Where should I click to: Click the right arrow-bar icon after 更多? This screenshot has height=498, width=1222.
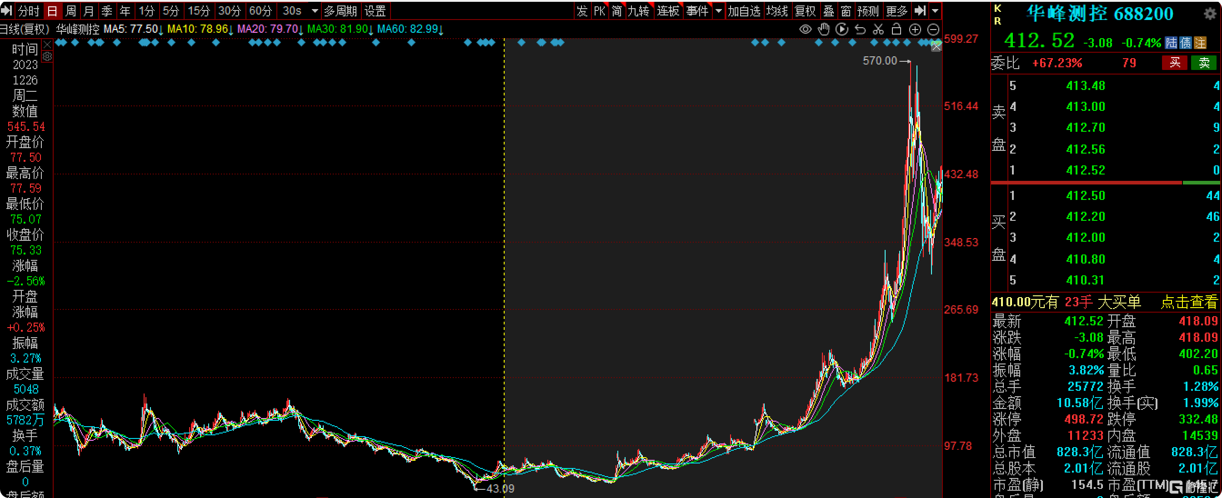tap(920, 10)
